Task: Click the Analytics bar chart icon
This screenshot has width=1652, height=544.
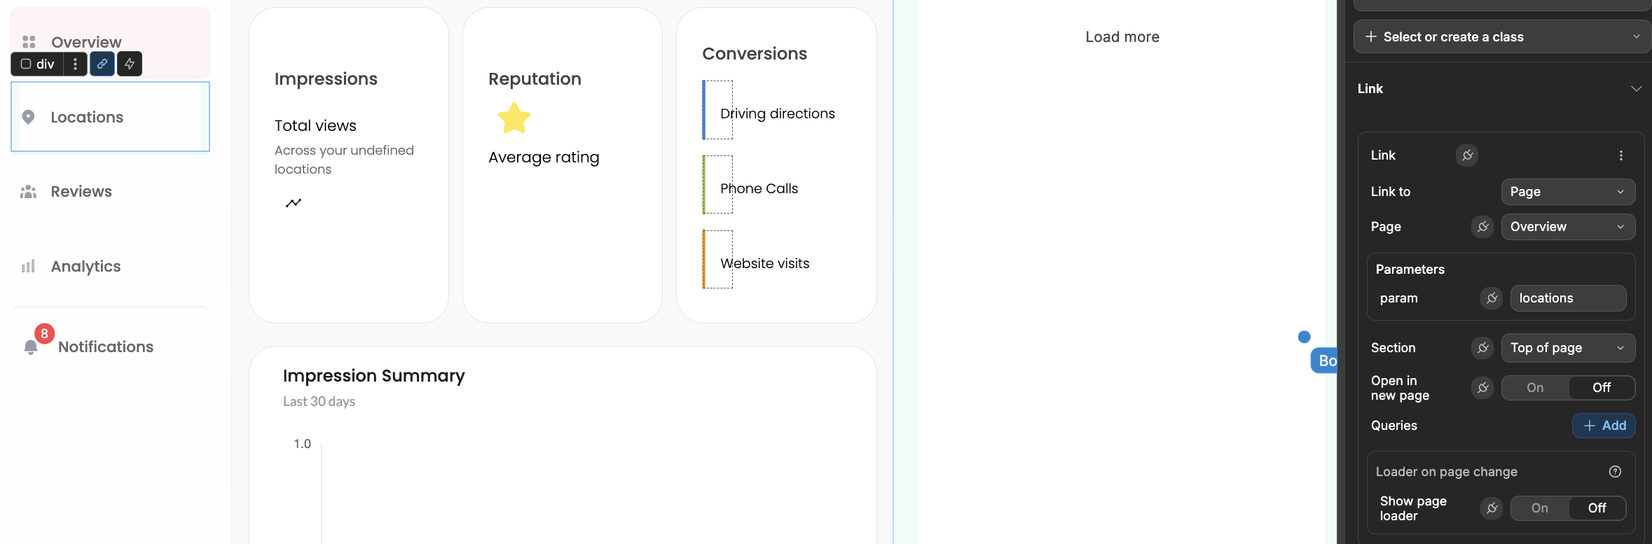Action: tap(28, 266)
